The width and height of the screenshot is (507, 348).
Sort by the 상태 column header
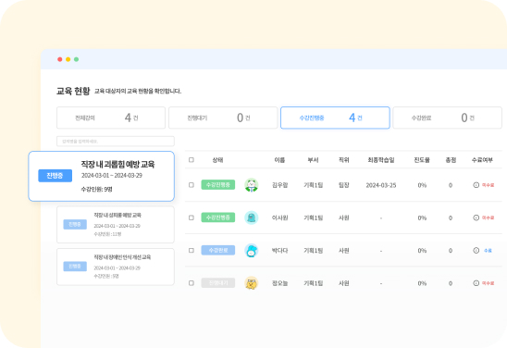[217, 160]
